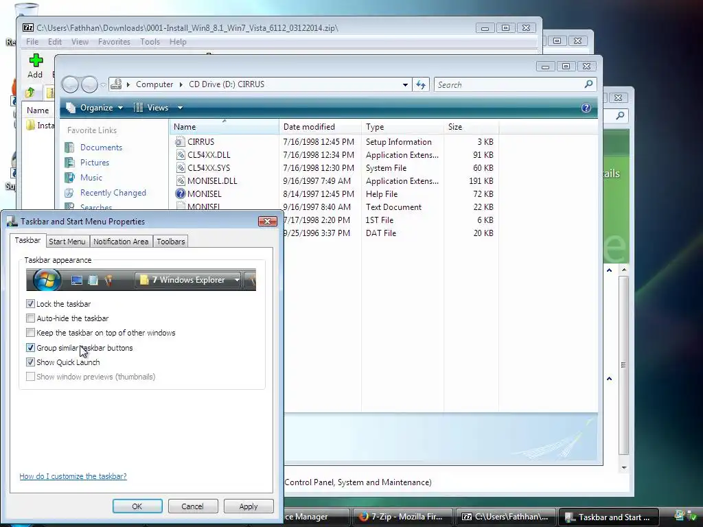Open Pictures in Favorite Links
This screenshot has width=703, height=527.
[95, 162]
